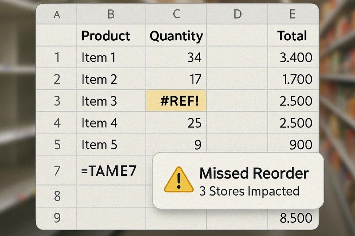Select column E header
The image size is (355, 236).
pos(292,14)
